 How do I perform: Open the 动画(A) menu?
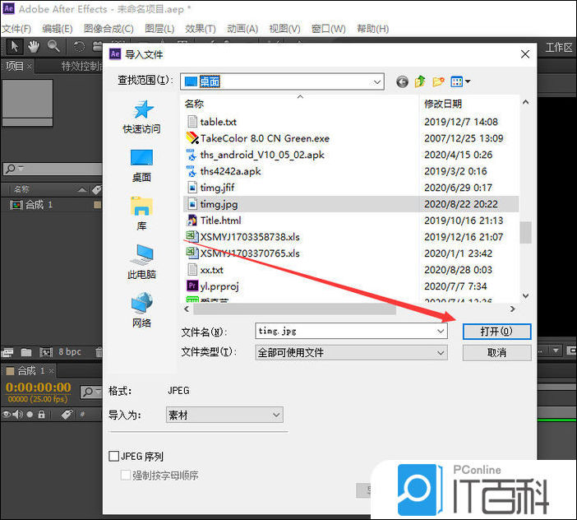pyautogui.click(x=242, y=29)
